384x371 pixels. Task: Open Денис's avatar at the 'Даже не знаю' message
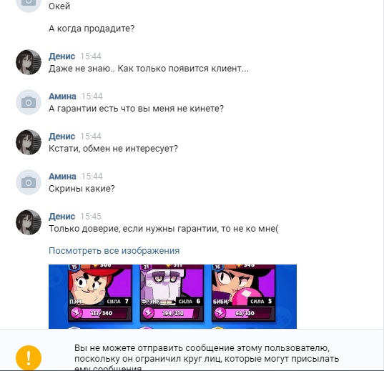pos(29,62)
